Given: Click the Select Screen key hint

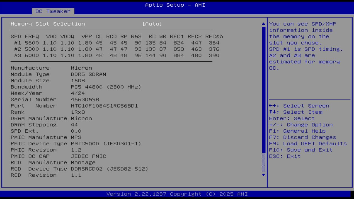Looking at the screenshot, I should point(299,106).
